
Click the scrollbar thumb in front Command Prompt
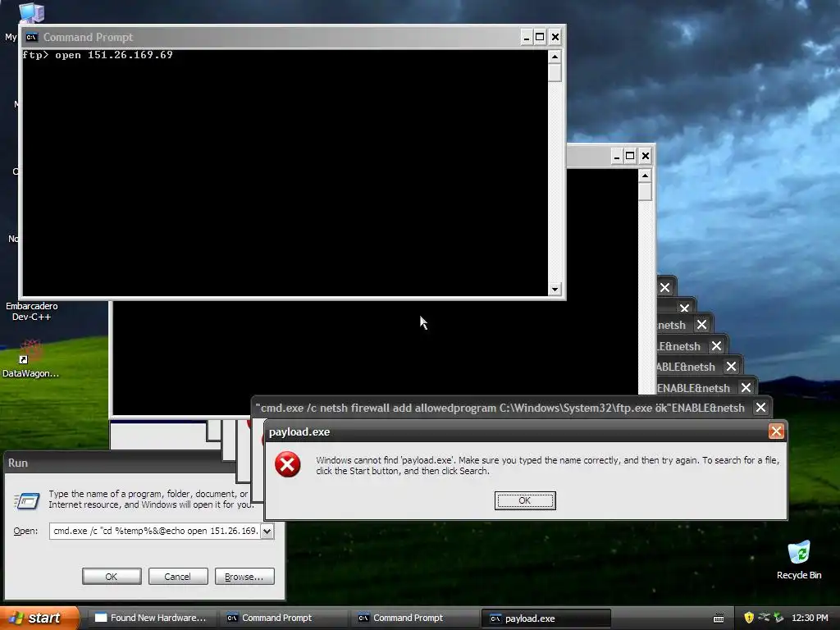pos(555,72)
